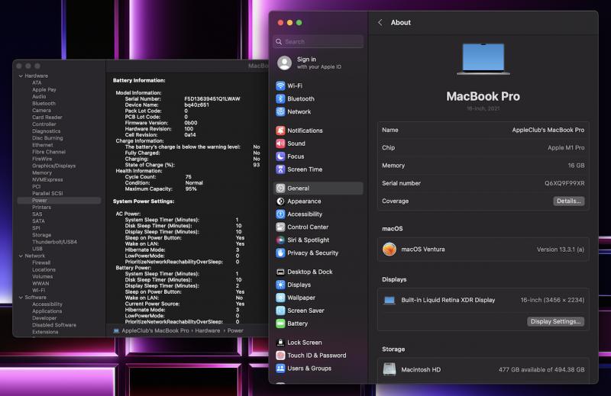
Task: Select Developer under Software
Action: click(44, 317)
